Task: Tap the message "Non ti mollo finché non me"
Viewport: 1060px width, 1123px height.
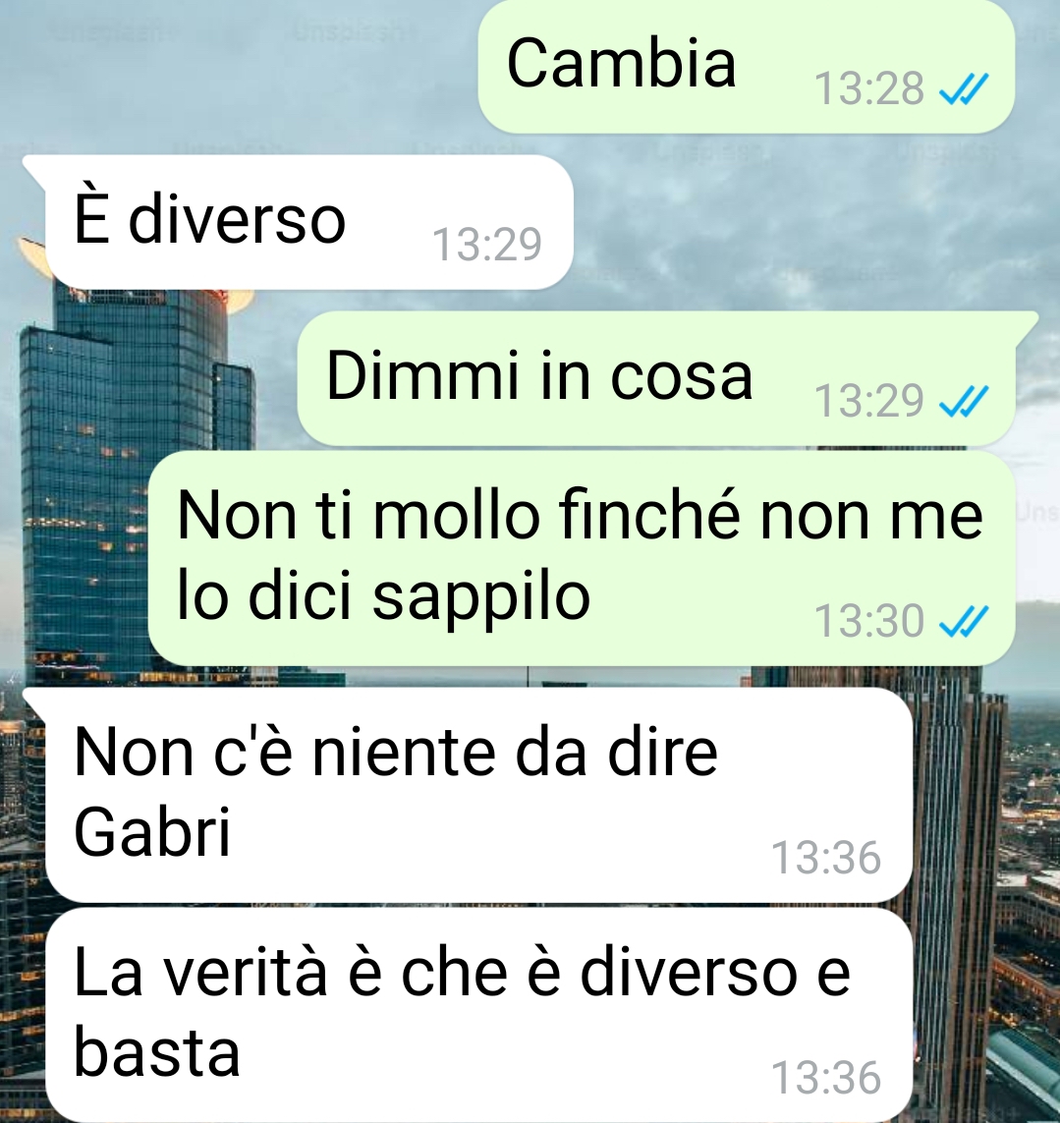Action: pos(582,559)
